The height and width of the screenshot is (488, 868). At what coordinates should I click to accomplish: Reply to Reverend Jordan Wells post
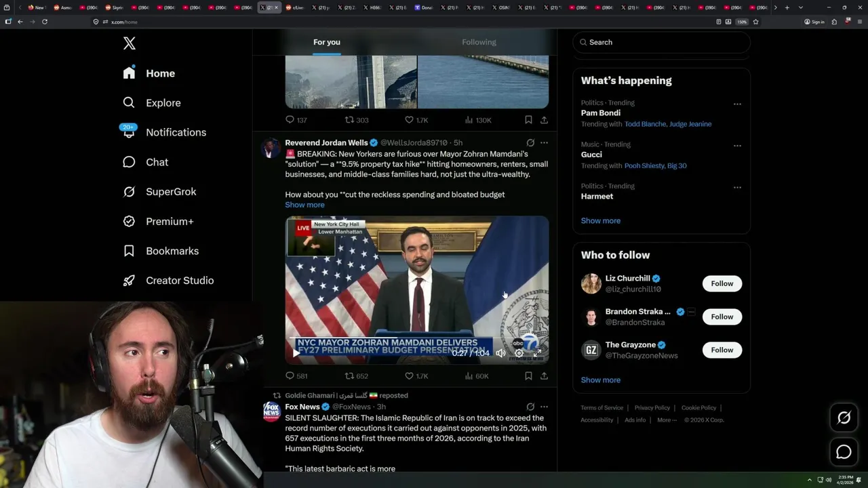pos(296,375)
